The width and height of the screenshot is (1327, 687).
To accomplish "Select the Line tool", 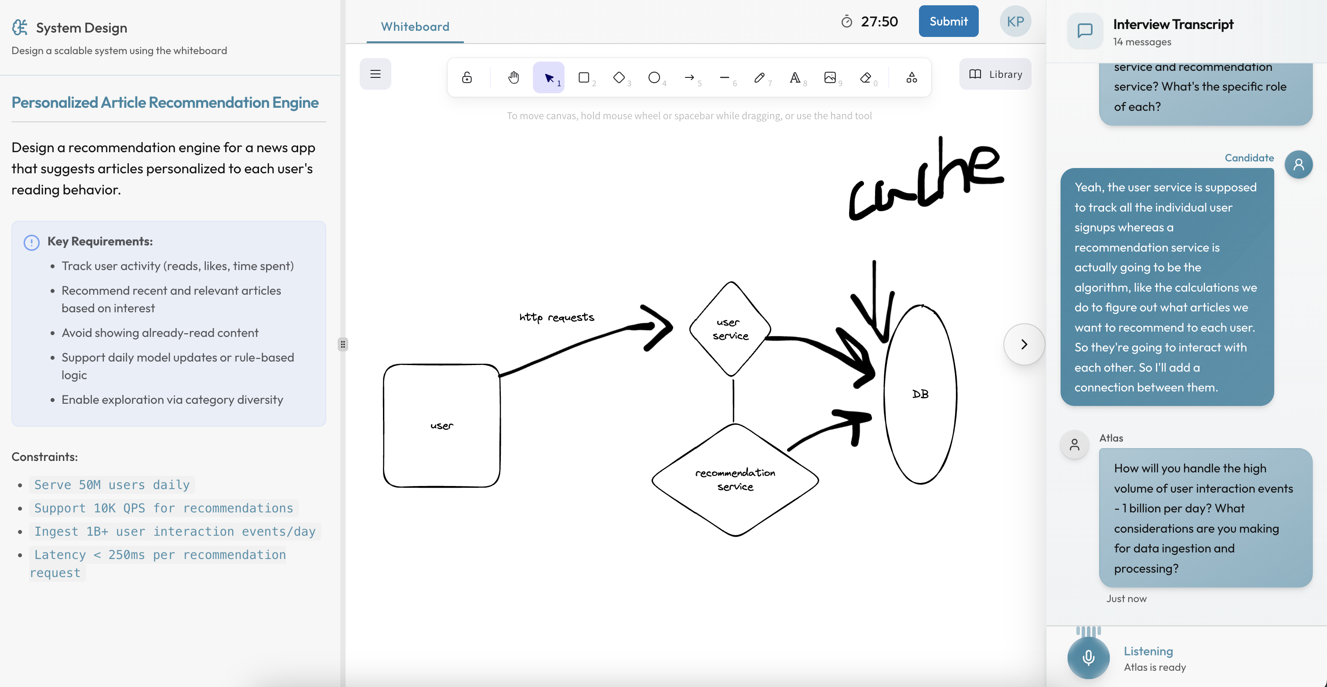I will point(724,77).
